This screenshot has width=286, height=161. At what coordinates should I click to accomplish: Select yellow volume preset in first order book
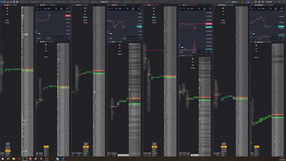8,151
